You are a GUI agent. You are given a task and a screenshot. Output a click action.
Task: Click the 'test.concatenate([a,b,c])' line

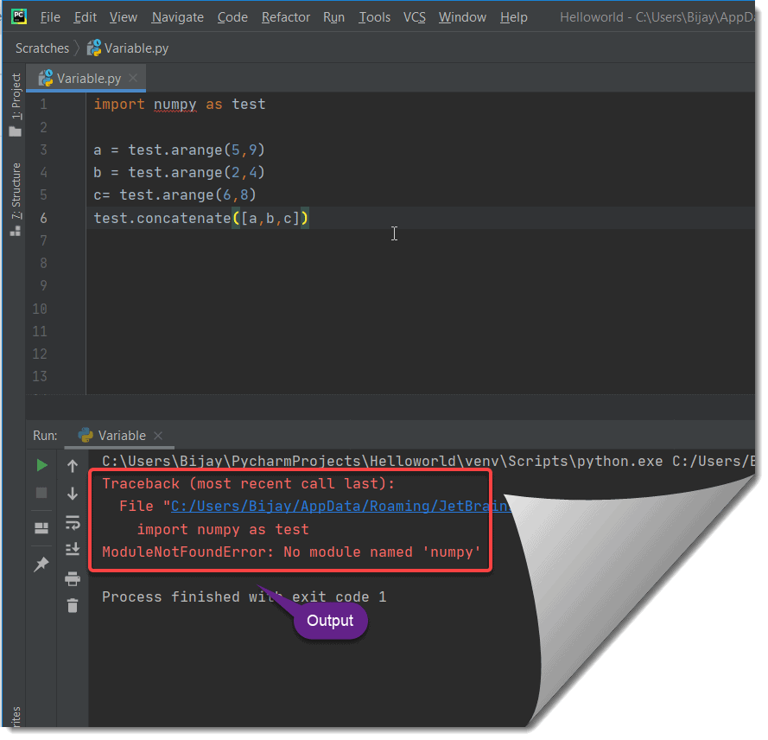pos(200,218)
